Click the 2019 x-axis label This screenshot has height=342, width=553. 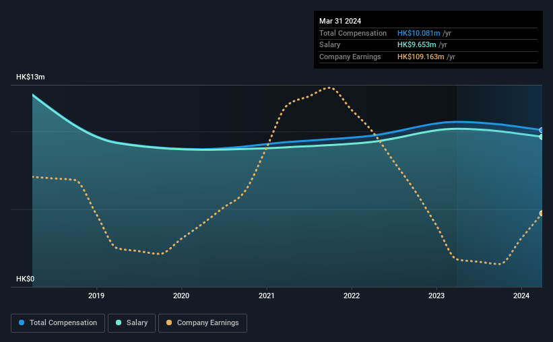pyautogui.click(x=96, y=296)
